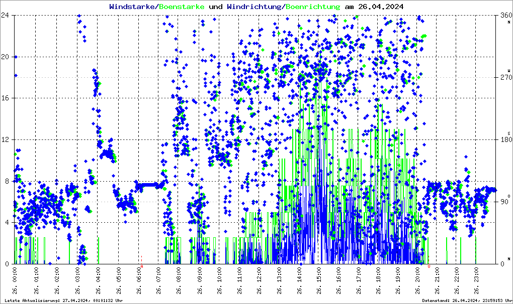The image size is (513, 304).
Task: Click the compass letter W near 270
Action: 509,71
